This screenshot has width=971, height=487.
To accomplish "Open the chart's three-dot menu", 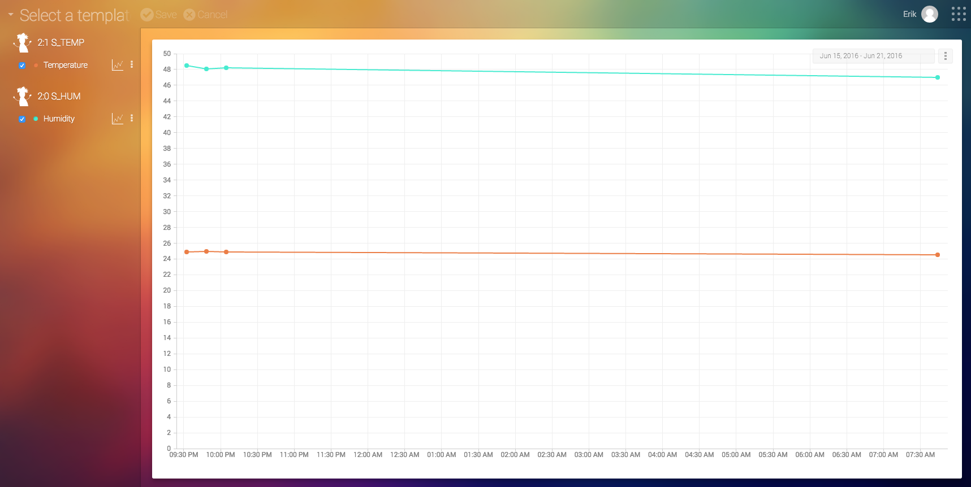I will point(946,56).
